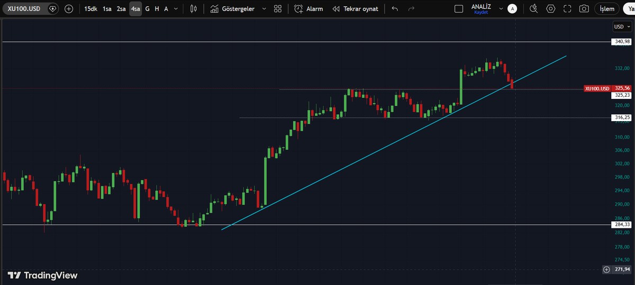Click the compare/add symbol plus icon
The height and width of the screenshot is (285, 635).
click(x=69, y=9)
